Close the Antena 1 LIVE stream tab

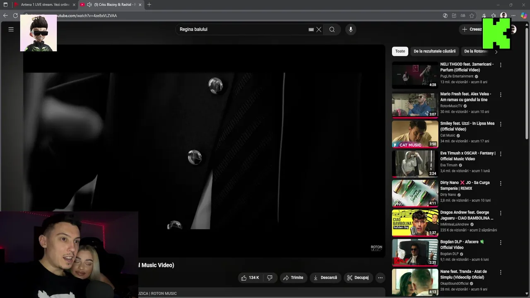(74, 5)
